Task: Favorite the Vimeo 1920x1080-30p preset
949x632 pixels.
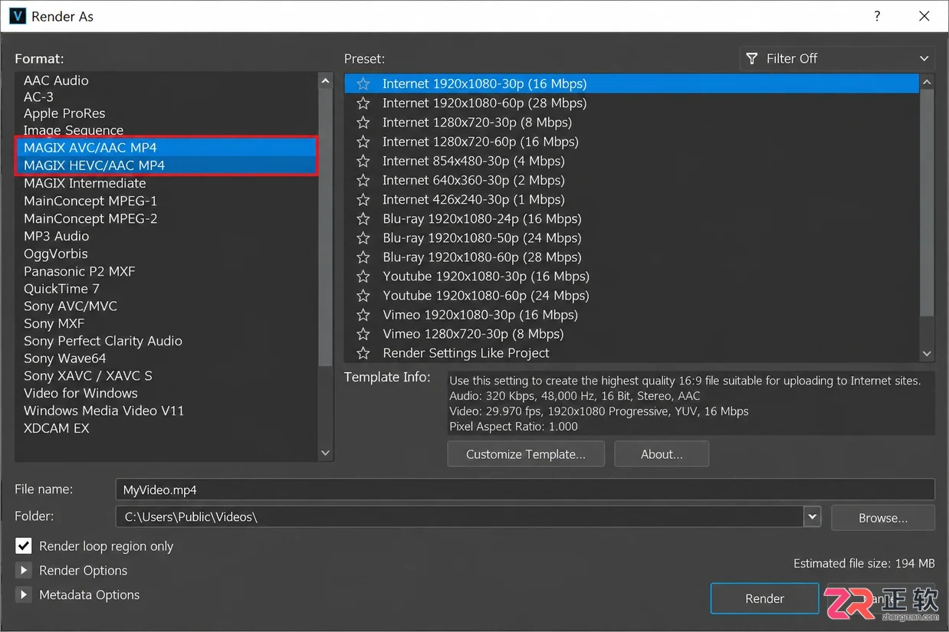Action: [x=363, y=314]
